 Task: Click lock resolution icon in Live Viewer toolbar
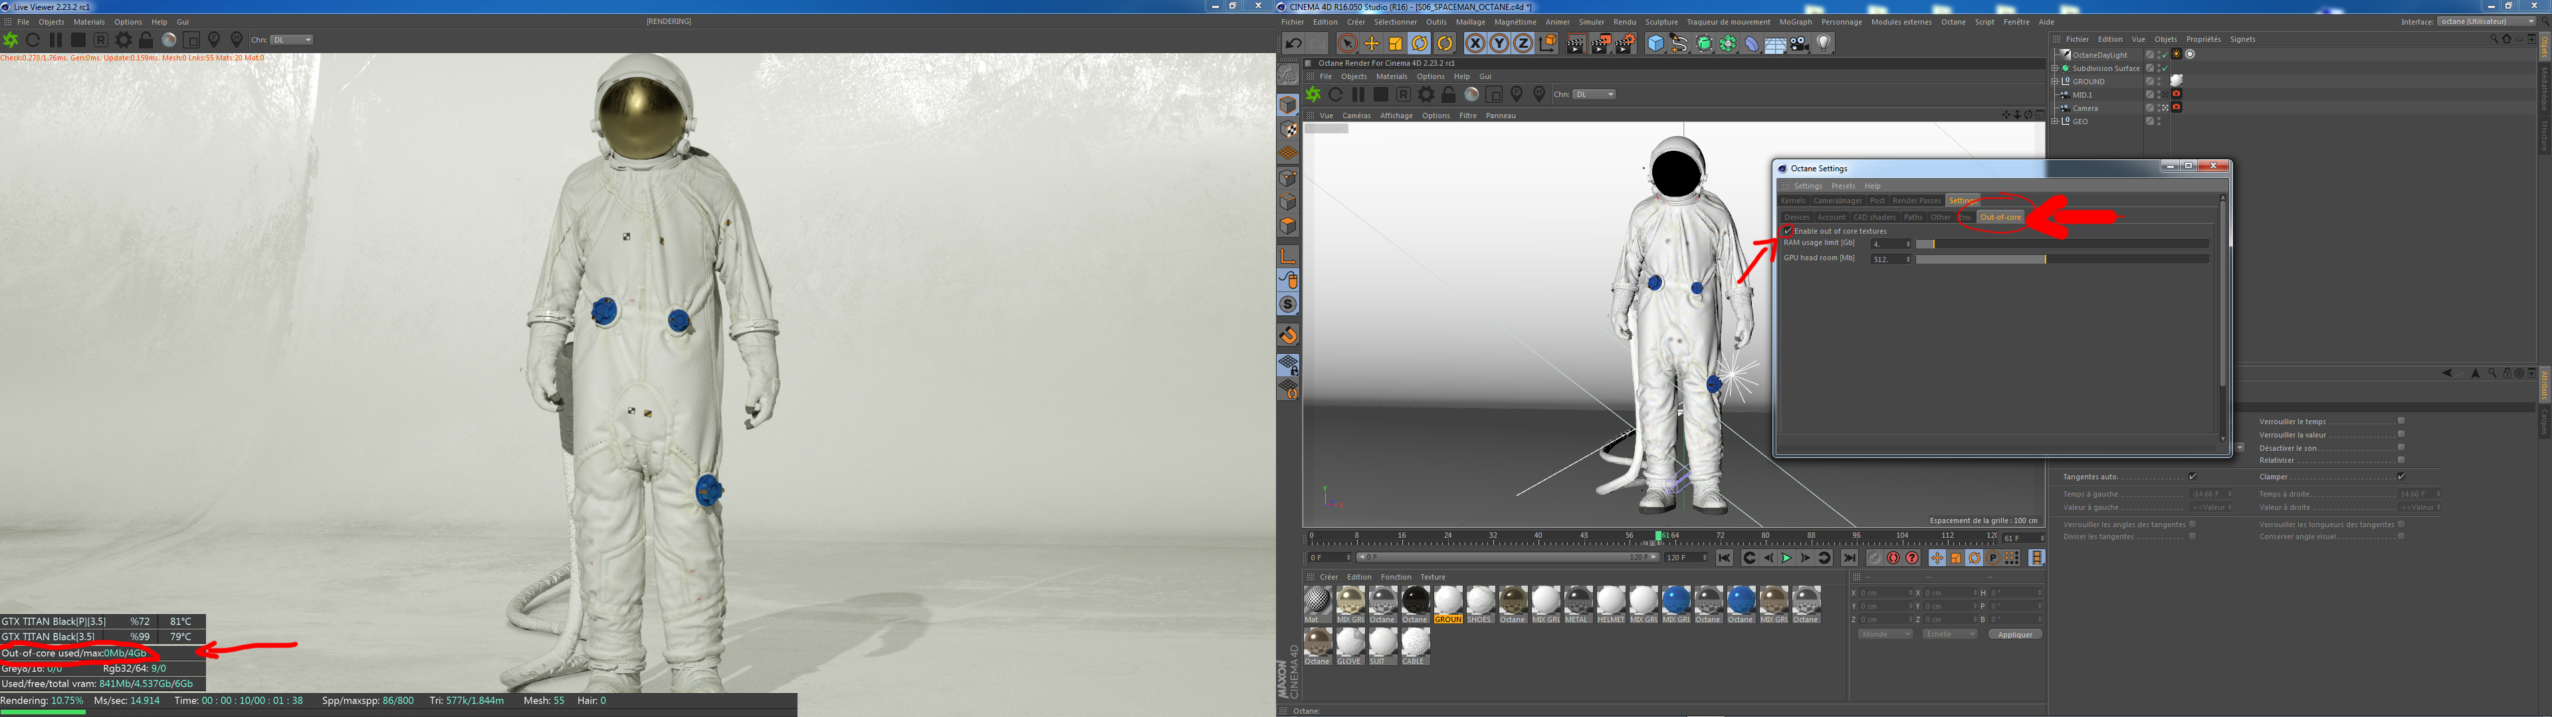click(x=147, y=40)
